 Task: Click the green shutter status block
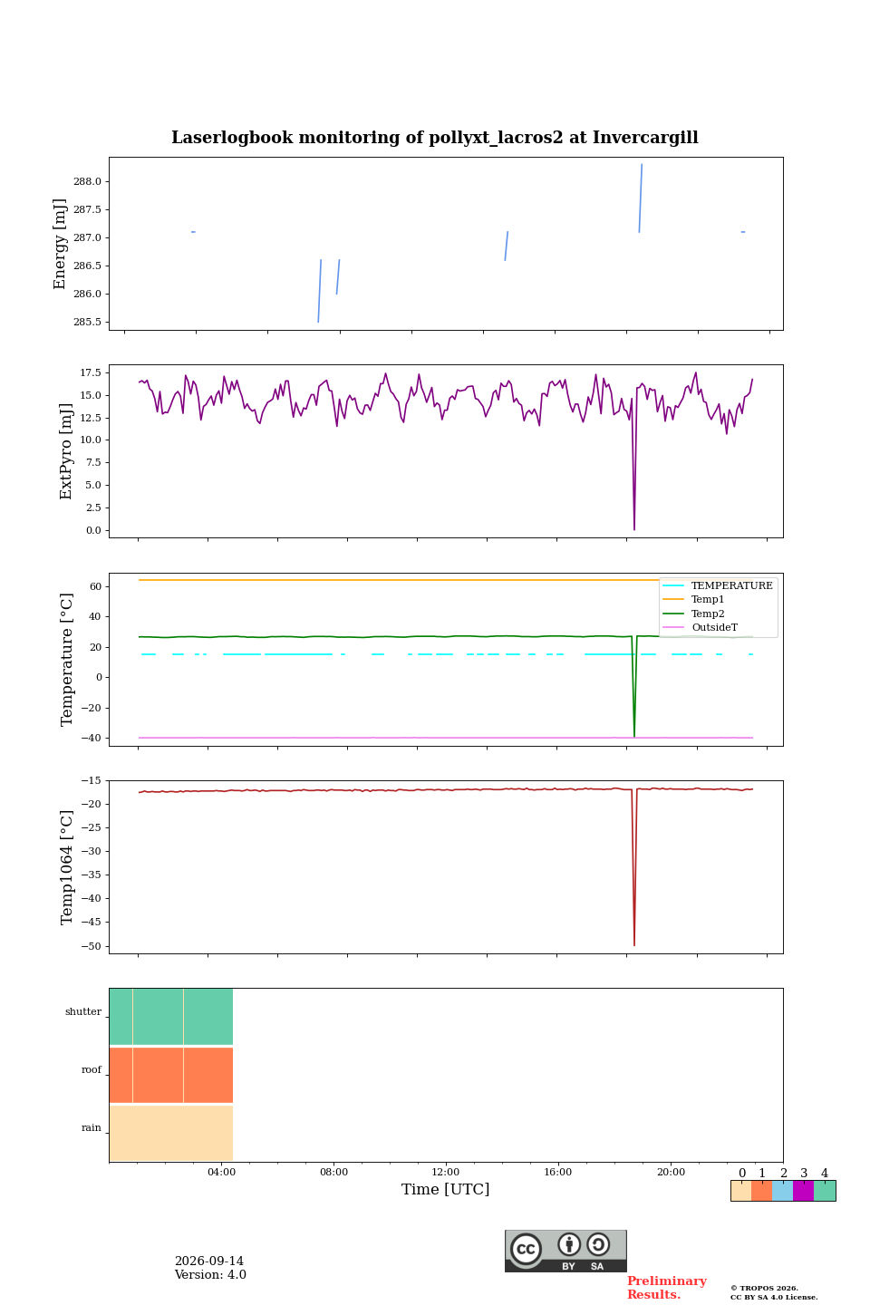[x=171, y=1017]
